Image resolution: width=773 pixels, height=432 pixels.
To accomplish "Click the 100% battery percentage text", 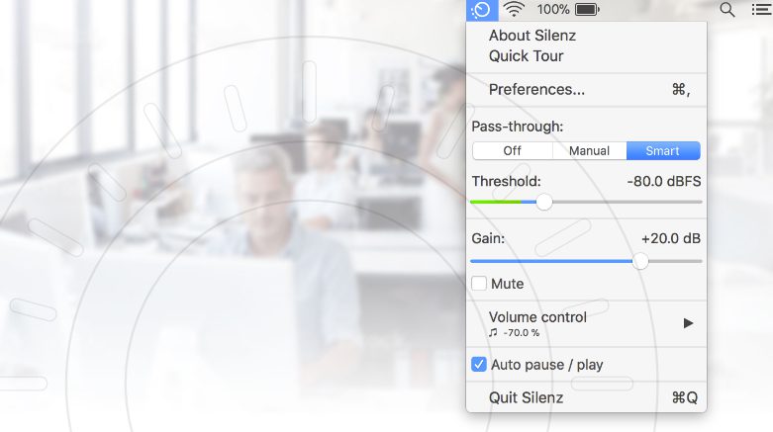I will (x=553, y=10).
